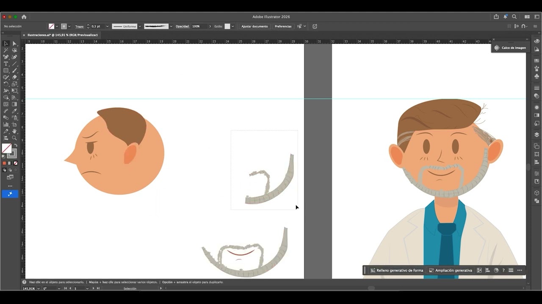542x304 pixels.
Task: Select the Eraser tool
Action: pyautogui.click(x=14, y=77)
